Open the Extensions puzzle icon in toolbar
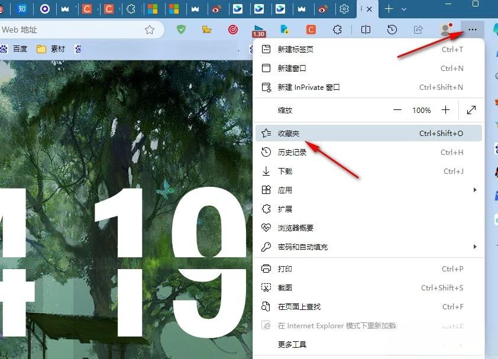The width and height of the screenshot is (498, 359). coord(337,30)
